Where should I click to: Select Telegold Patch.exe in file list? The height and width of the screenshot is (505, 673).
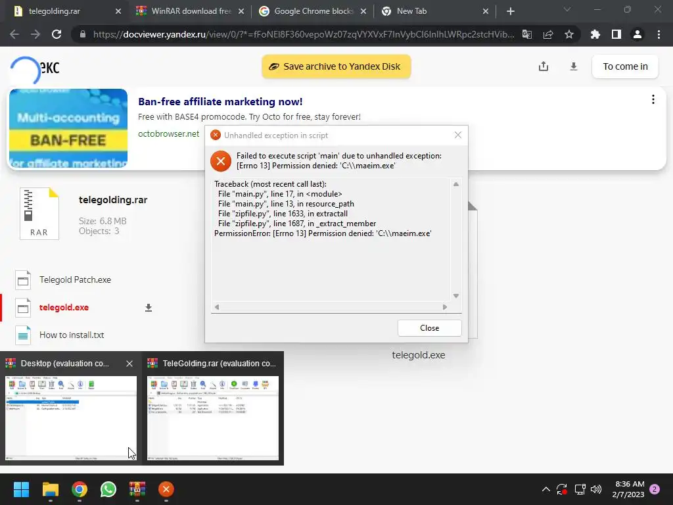[x=75, y=279]
